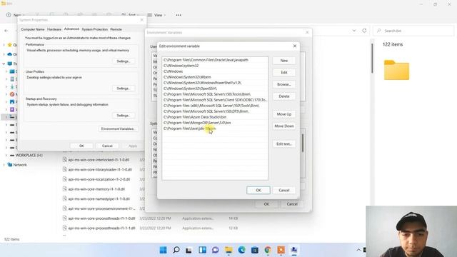Click Delete in Edit environment variable dialog
Viewport: 457px width, 257px height.
click(x=284, y=96)
